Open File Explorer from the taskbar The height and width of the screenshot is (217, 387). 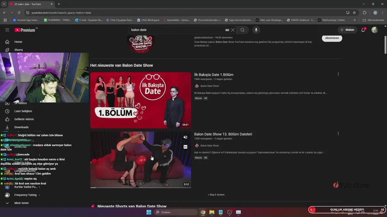212,212
